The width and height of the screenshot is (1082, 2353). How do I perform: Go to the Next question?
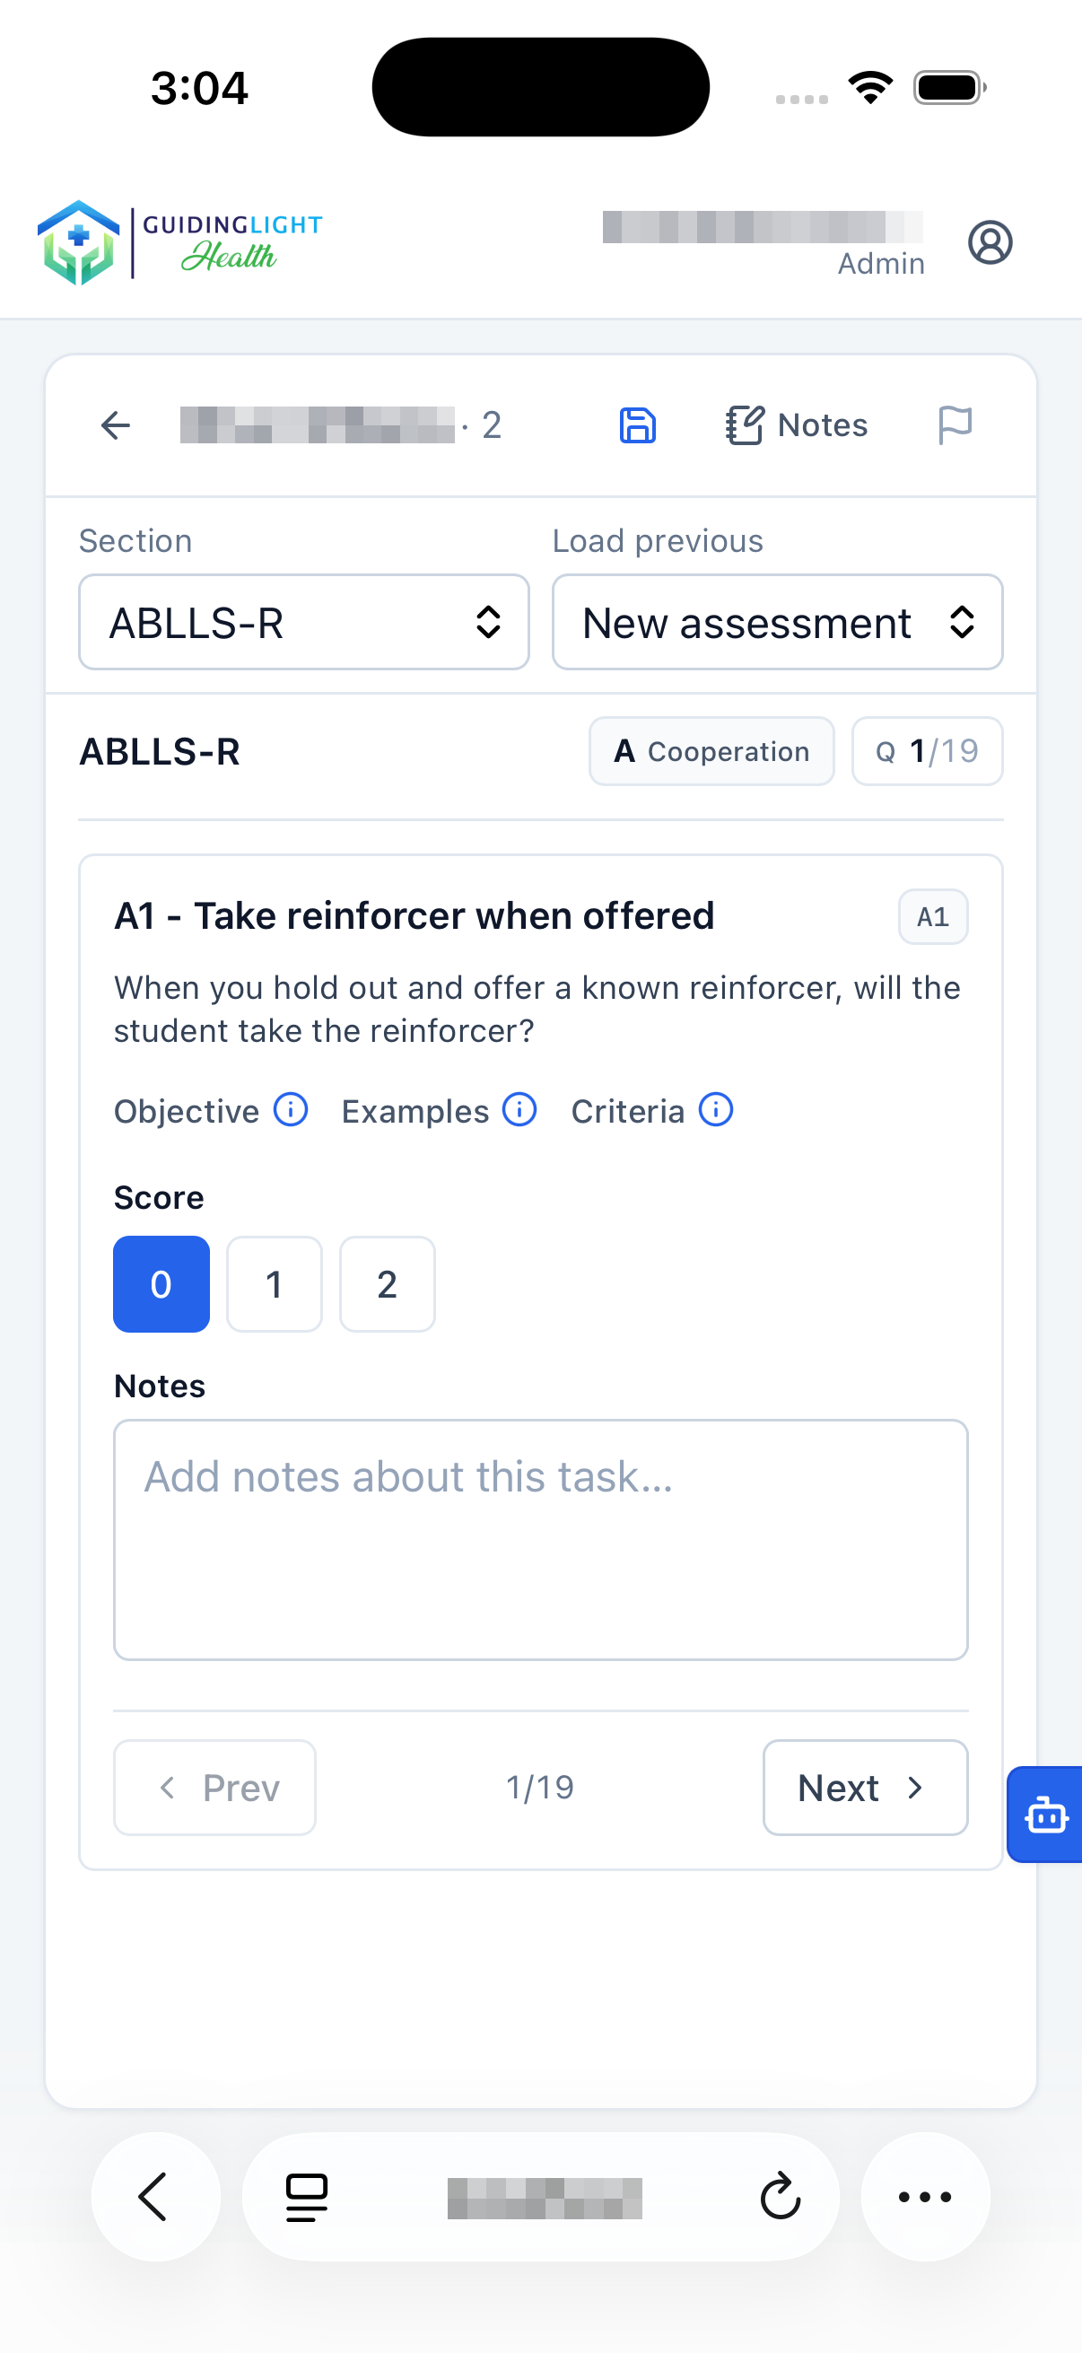pyautogui.click(x=865, y=1788)
